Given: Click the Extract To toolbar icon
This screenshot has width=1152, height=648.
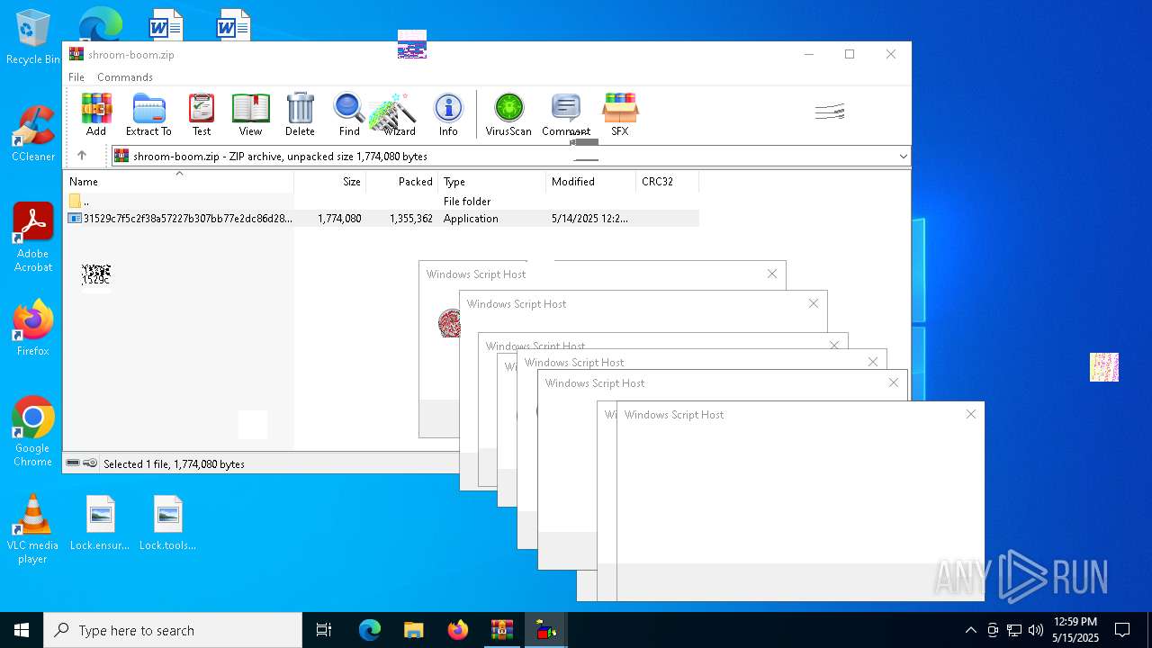Looking at the screenshot, I should point(148,114).
